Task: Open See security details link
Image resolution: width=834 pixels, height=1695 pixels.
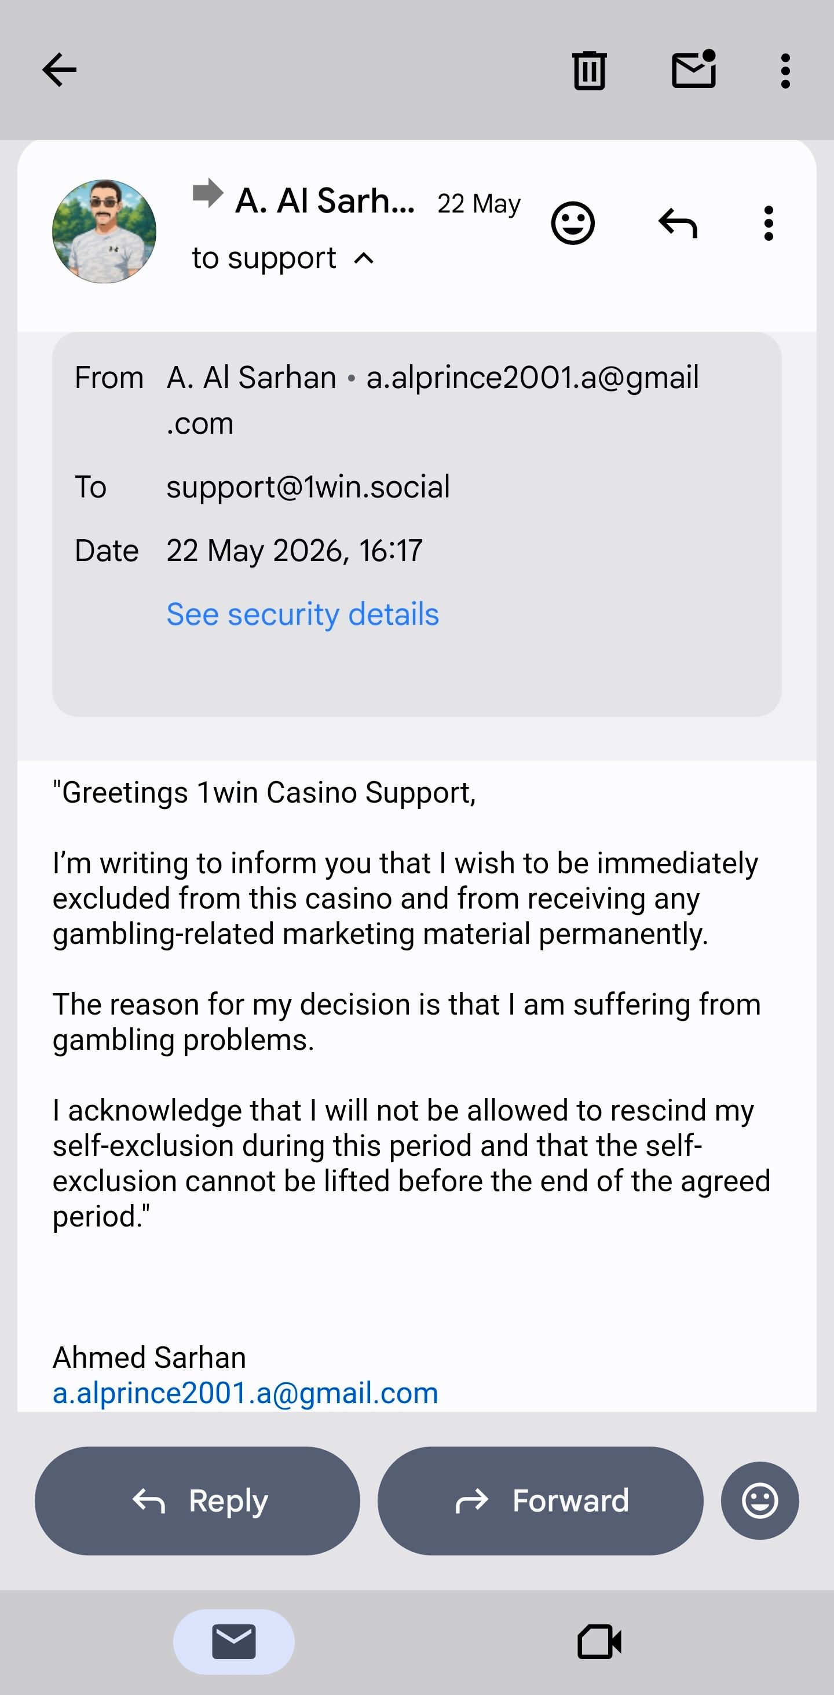Action: [x=302, y=614]
